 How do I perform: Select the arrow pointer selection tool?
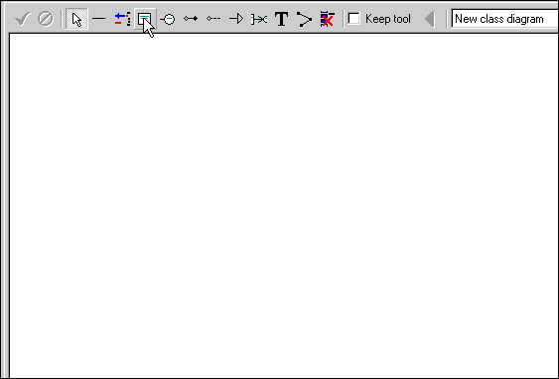[76, 19]
